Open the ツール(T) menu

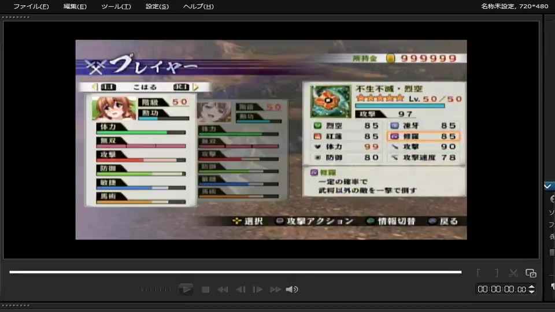pos(116,6)
